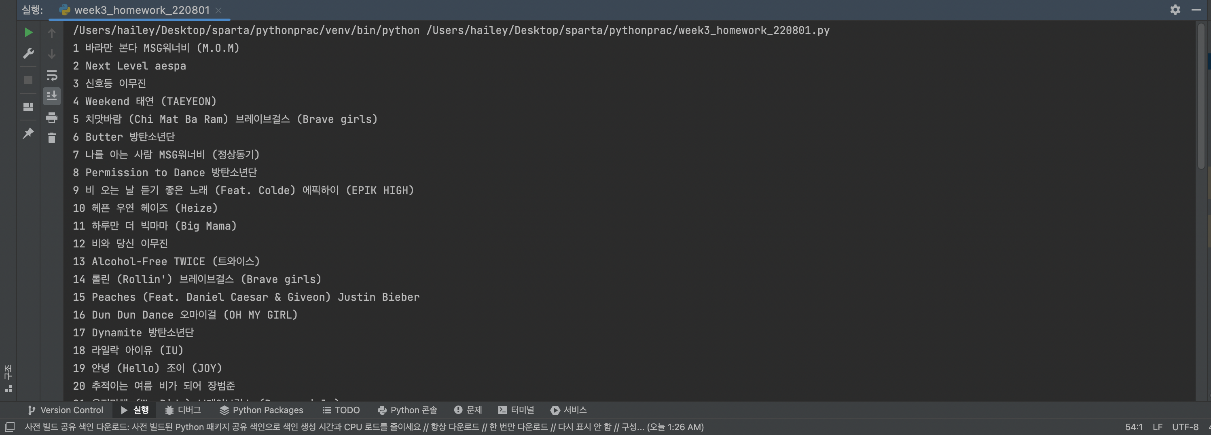Open the TODO tool window
The image size is (1211, 435).
tap(341, 410)
